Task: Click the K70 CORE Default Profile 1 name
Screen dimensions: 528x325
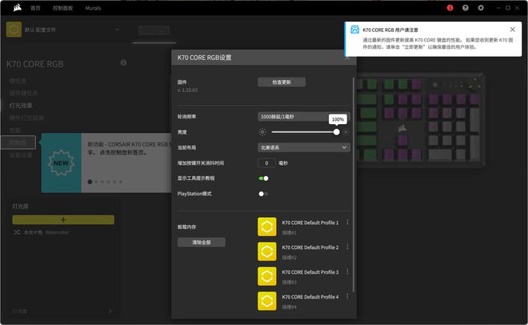Action: [x=310, y=223]
